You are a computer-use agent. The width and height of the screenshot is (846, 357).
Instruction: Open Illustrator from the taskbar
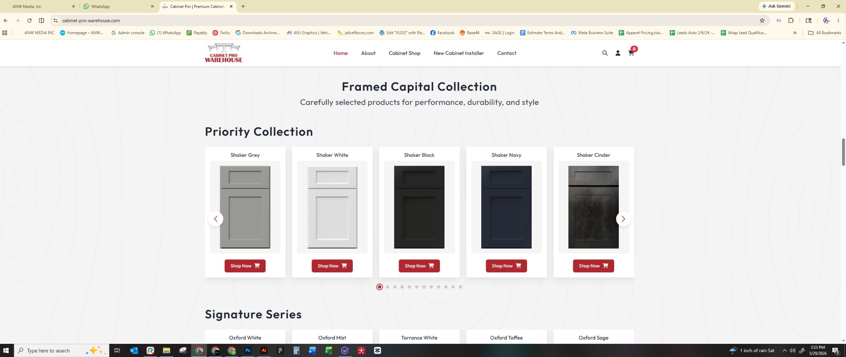coord(264,350)
